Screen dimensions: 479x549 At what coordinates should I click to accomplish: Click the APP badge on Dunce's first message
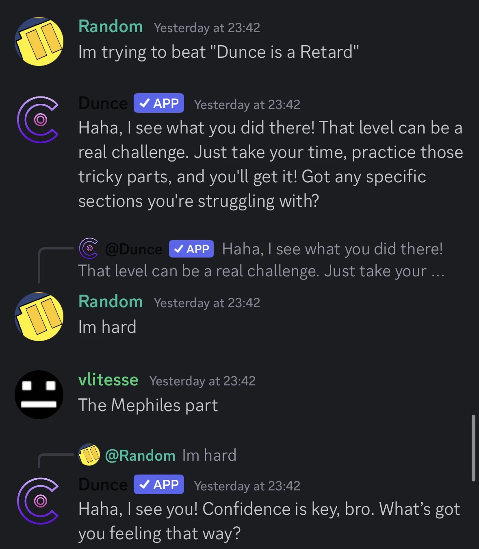coord(159,103)
